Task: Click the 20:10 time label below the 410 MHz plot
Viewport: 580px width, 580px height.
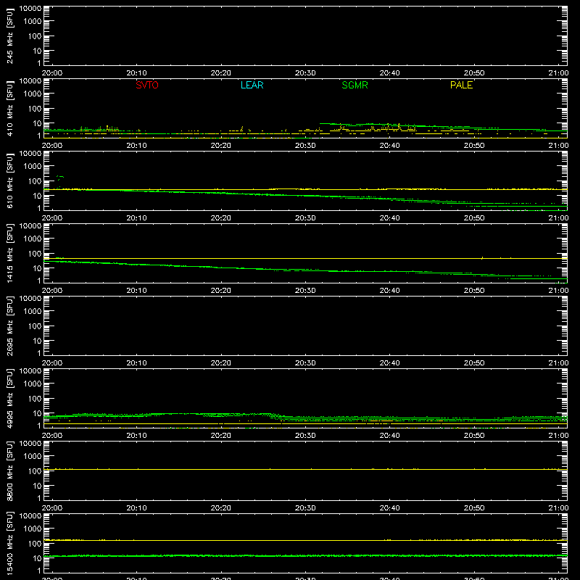Action: [x=136, y=146]
